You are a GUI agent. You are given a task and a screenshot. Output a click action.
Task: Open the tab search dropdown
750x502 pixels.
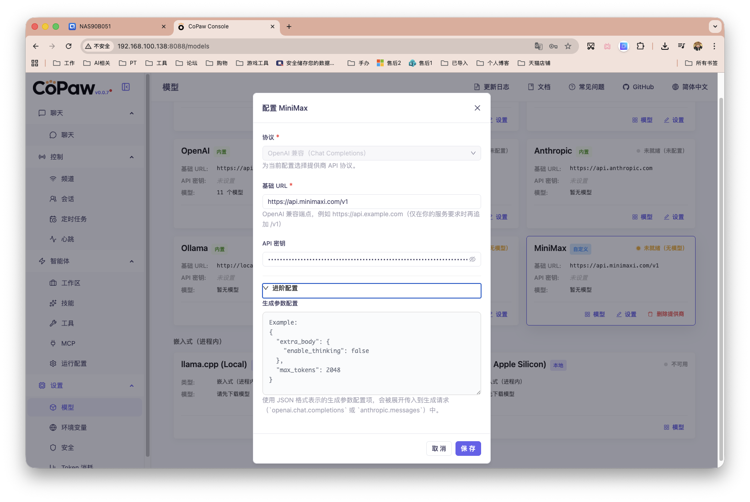pyautogui.click(x=715, y=27)
